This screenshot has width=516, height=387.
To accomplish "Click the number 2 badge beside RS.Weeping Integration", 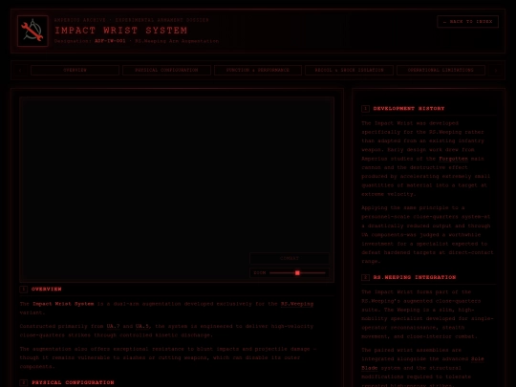I will (x=365, y=277).
